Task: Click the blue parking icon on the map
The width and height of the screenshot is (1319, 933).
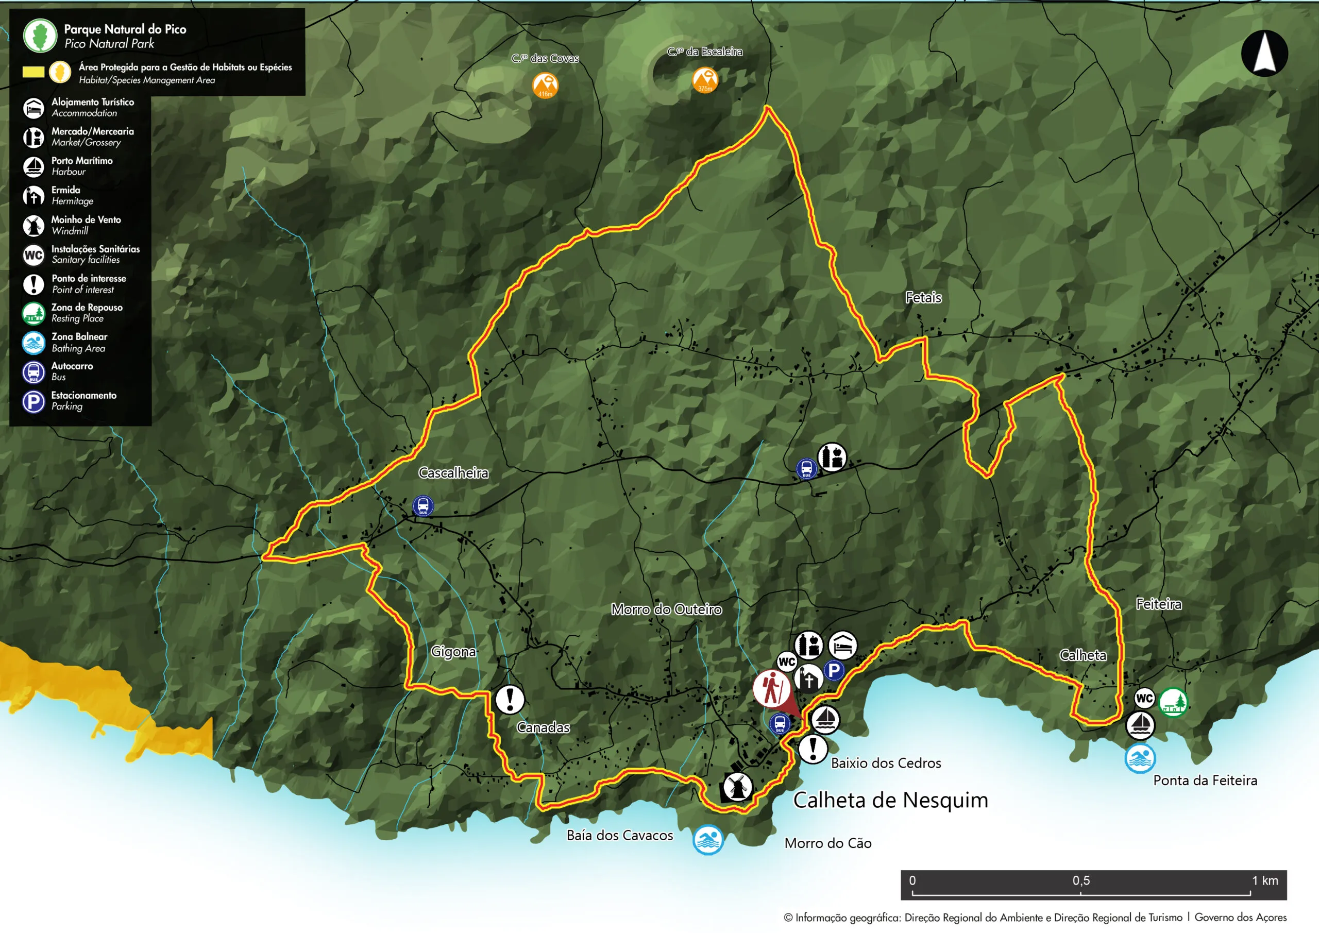Action: 834,670
